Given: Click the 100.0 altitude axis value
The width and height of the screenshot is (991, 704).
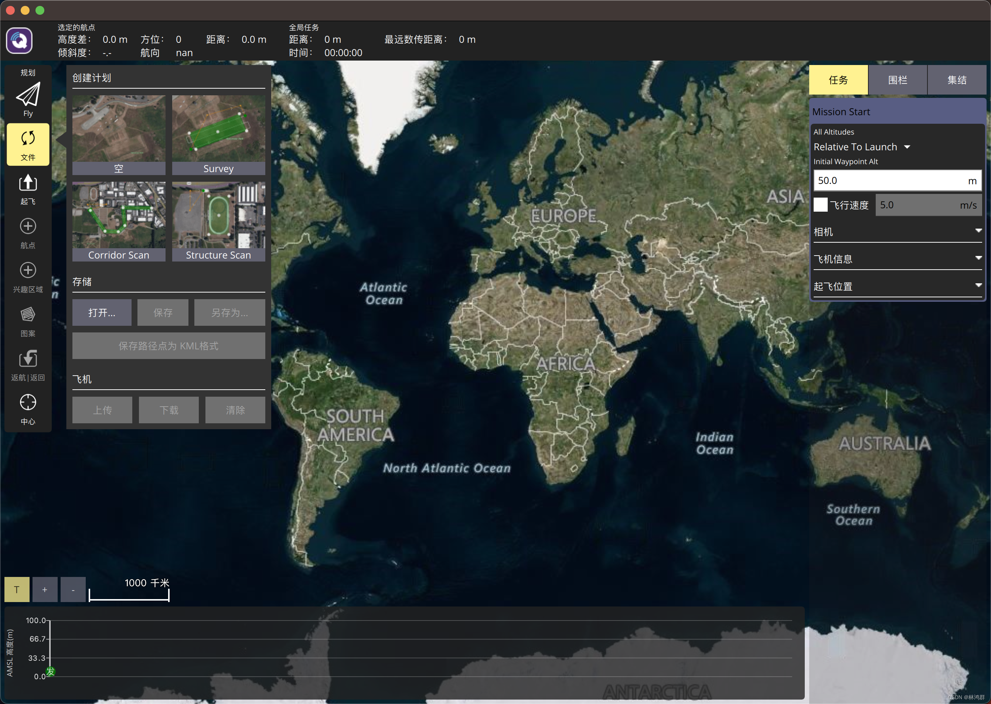Looking at the screenshot, I should tap(36, 620).
